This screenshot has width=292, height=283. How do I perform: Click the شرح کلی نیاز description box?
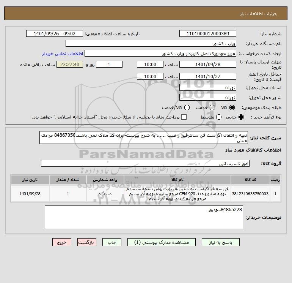pyautogui.click(x=144, y=138)
